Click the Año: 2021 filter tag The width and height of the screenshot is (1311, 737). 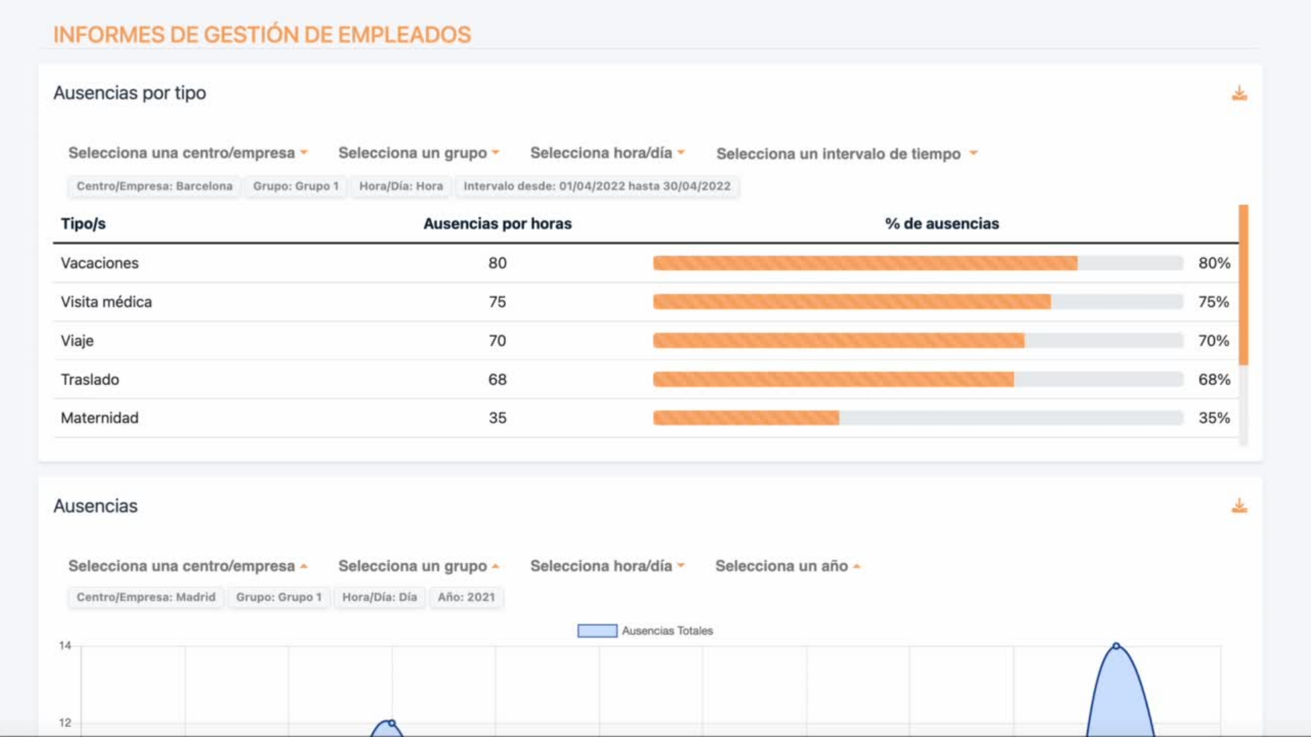(x=466, y=597)
